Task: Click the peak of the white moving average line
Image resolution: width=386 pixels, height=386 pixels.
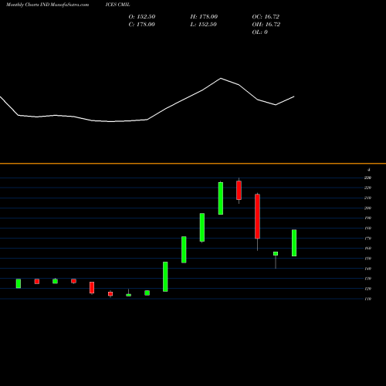Action: pyautogui.click(x=221, y=78)
